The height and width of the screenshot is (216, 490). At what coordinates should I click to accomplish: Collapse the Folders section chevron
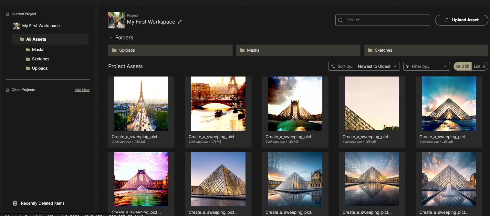click(110, 38)
